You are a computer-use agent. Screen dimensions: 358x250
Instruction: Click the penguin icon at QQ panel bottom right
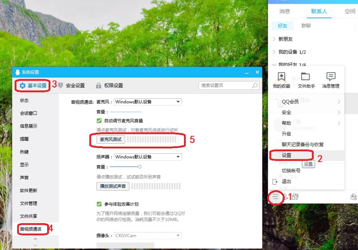pos(353,197)
